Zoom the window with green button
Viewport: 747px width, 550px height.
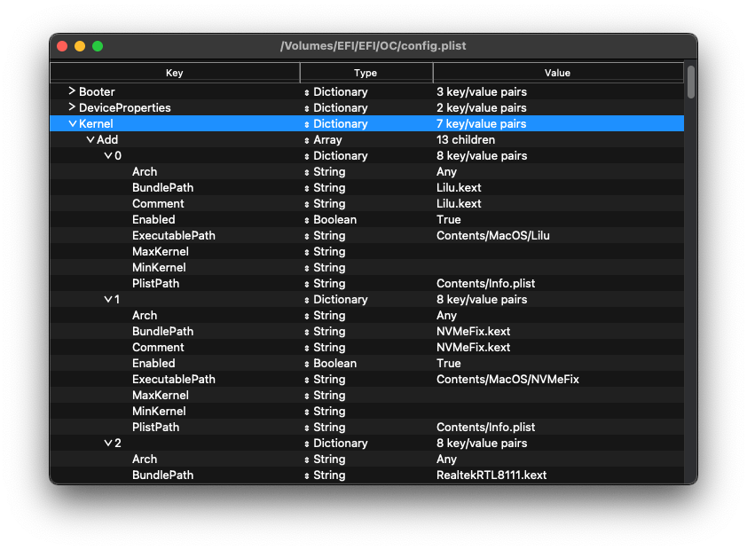point(98,46)
